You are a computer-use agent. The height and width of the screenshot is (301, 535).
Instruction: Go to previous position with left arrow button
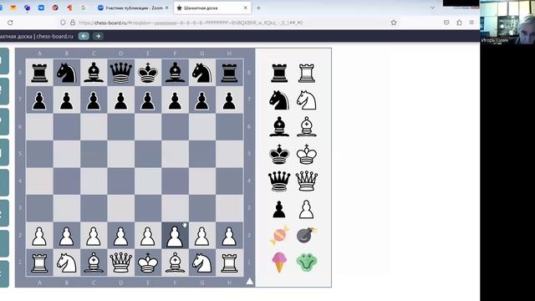tap(84, 36)
